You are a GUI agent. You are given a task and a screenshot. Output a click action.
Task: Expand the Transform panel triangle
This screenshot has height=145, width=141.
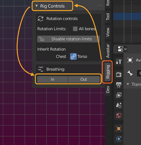(128, 84)
